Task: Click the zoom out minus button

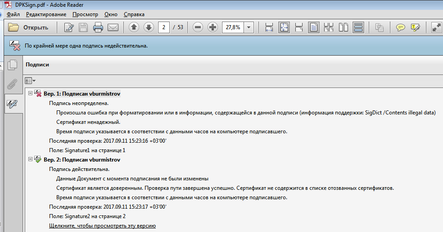Action: point(198,27)
